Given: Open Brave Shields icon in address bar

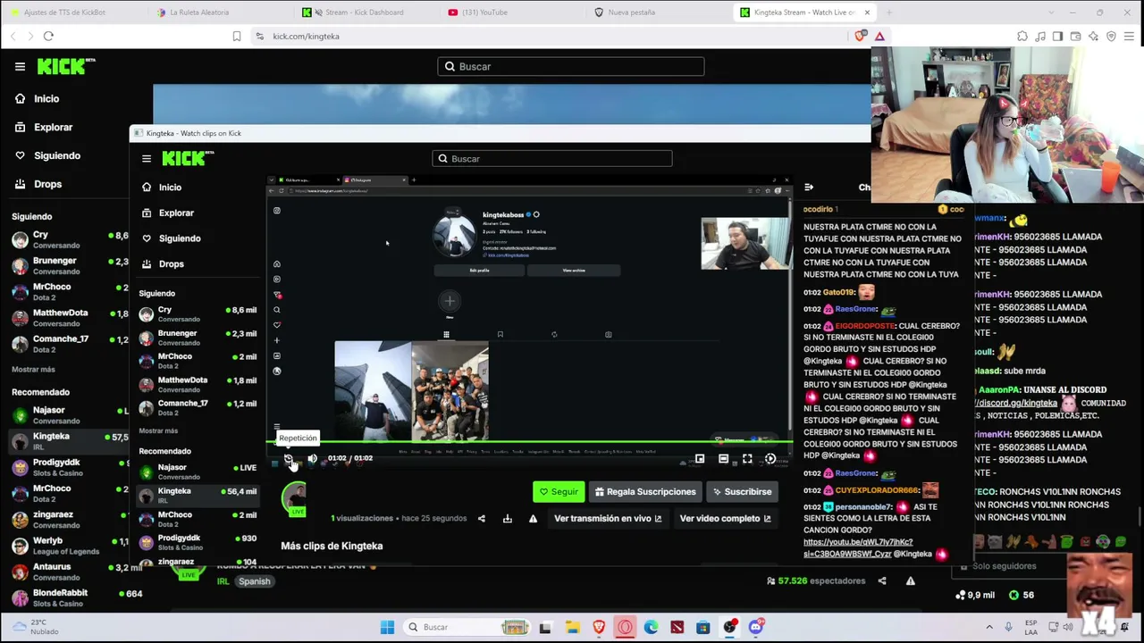Looking at the screenshot, I should (861, 37).
